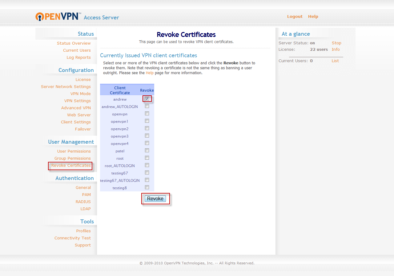Open the Connectivity Test tool
Image resolution: width=394 pixels, height=276 pixels.
click(x=73, y=238)
